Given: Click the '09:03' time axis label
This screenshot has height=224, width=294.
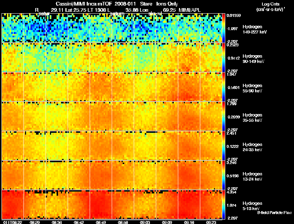Looking at the screenshot, I should [x=145, y=222].
